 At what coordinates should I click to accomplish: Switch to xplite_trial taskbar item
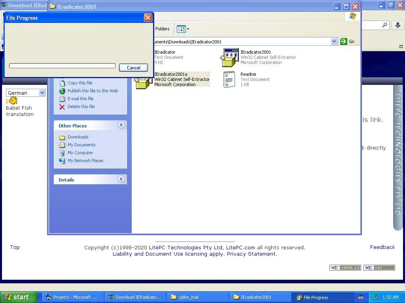pos(198,297)
